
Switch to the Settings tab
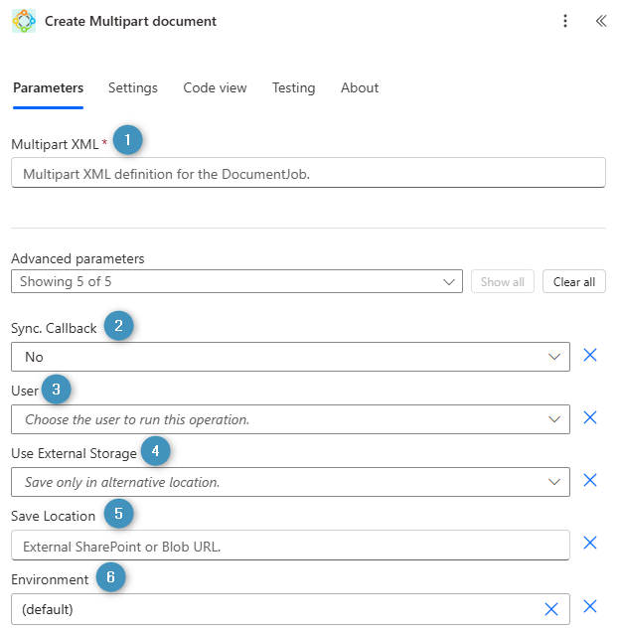[133, 87]
